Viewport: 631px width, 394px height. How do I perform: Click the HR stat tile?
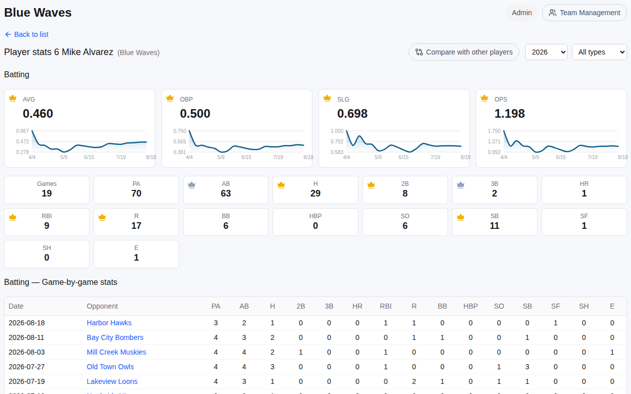click(x=584, y=189)
